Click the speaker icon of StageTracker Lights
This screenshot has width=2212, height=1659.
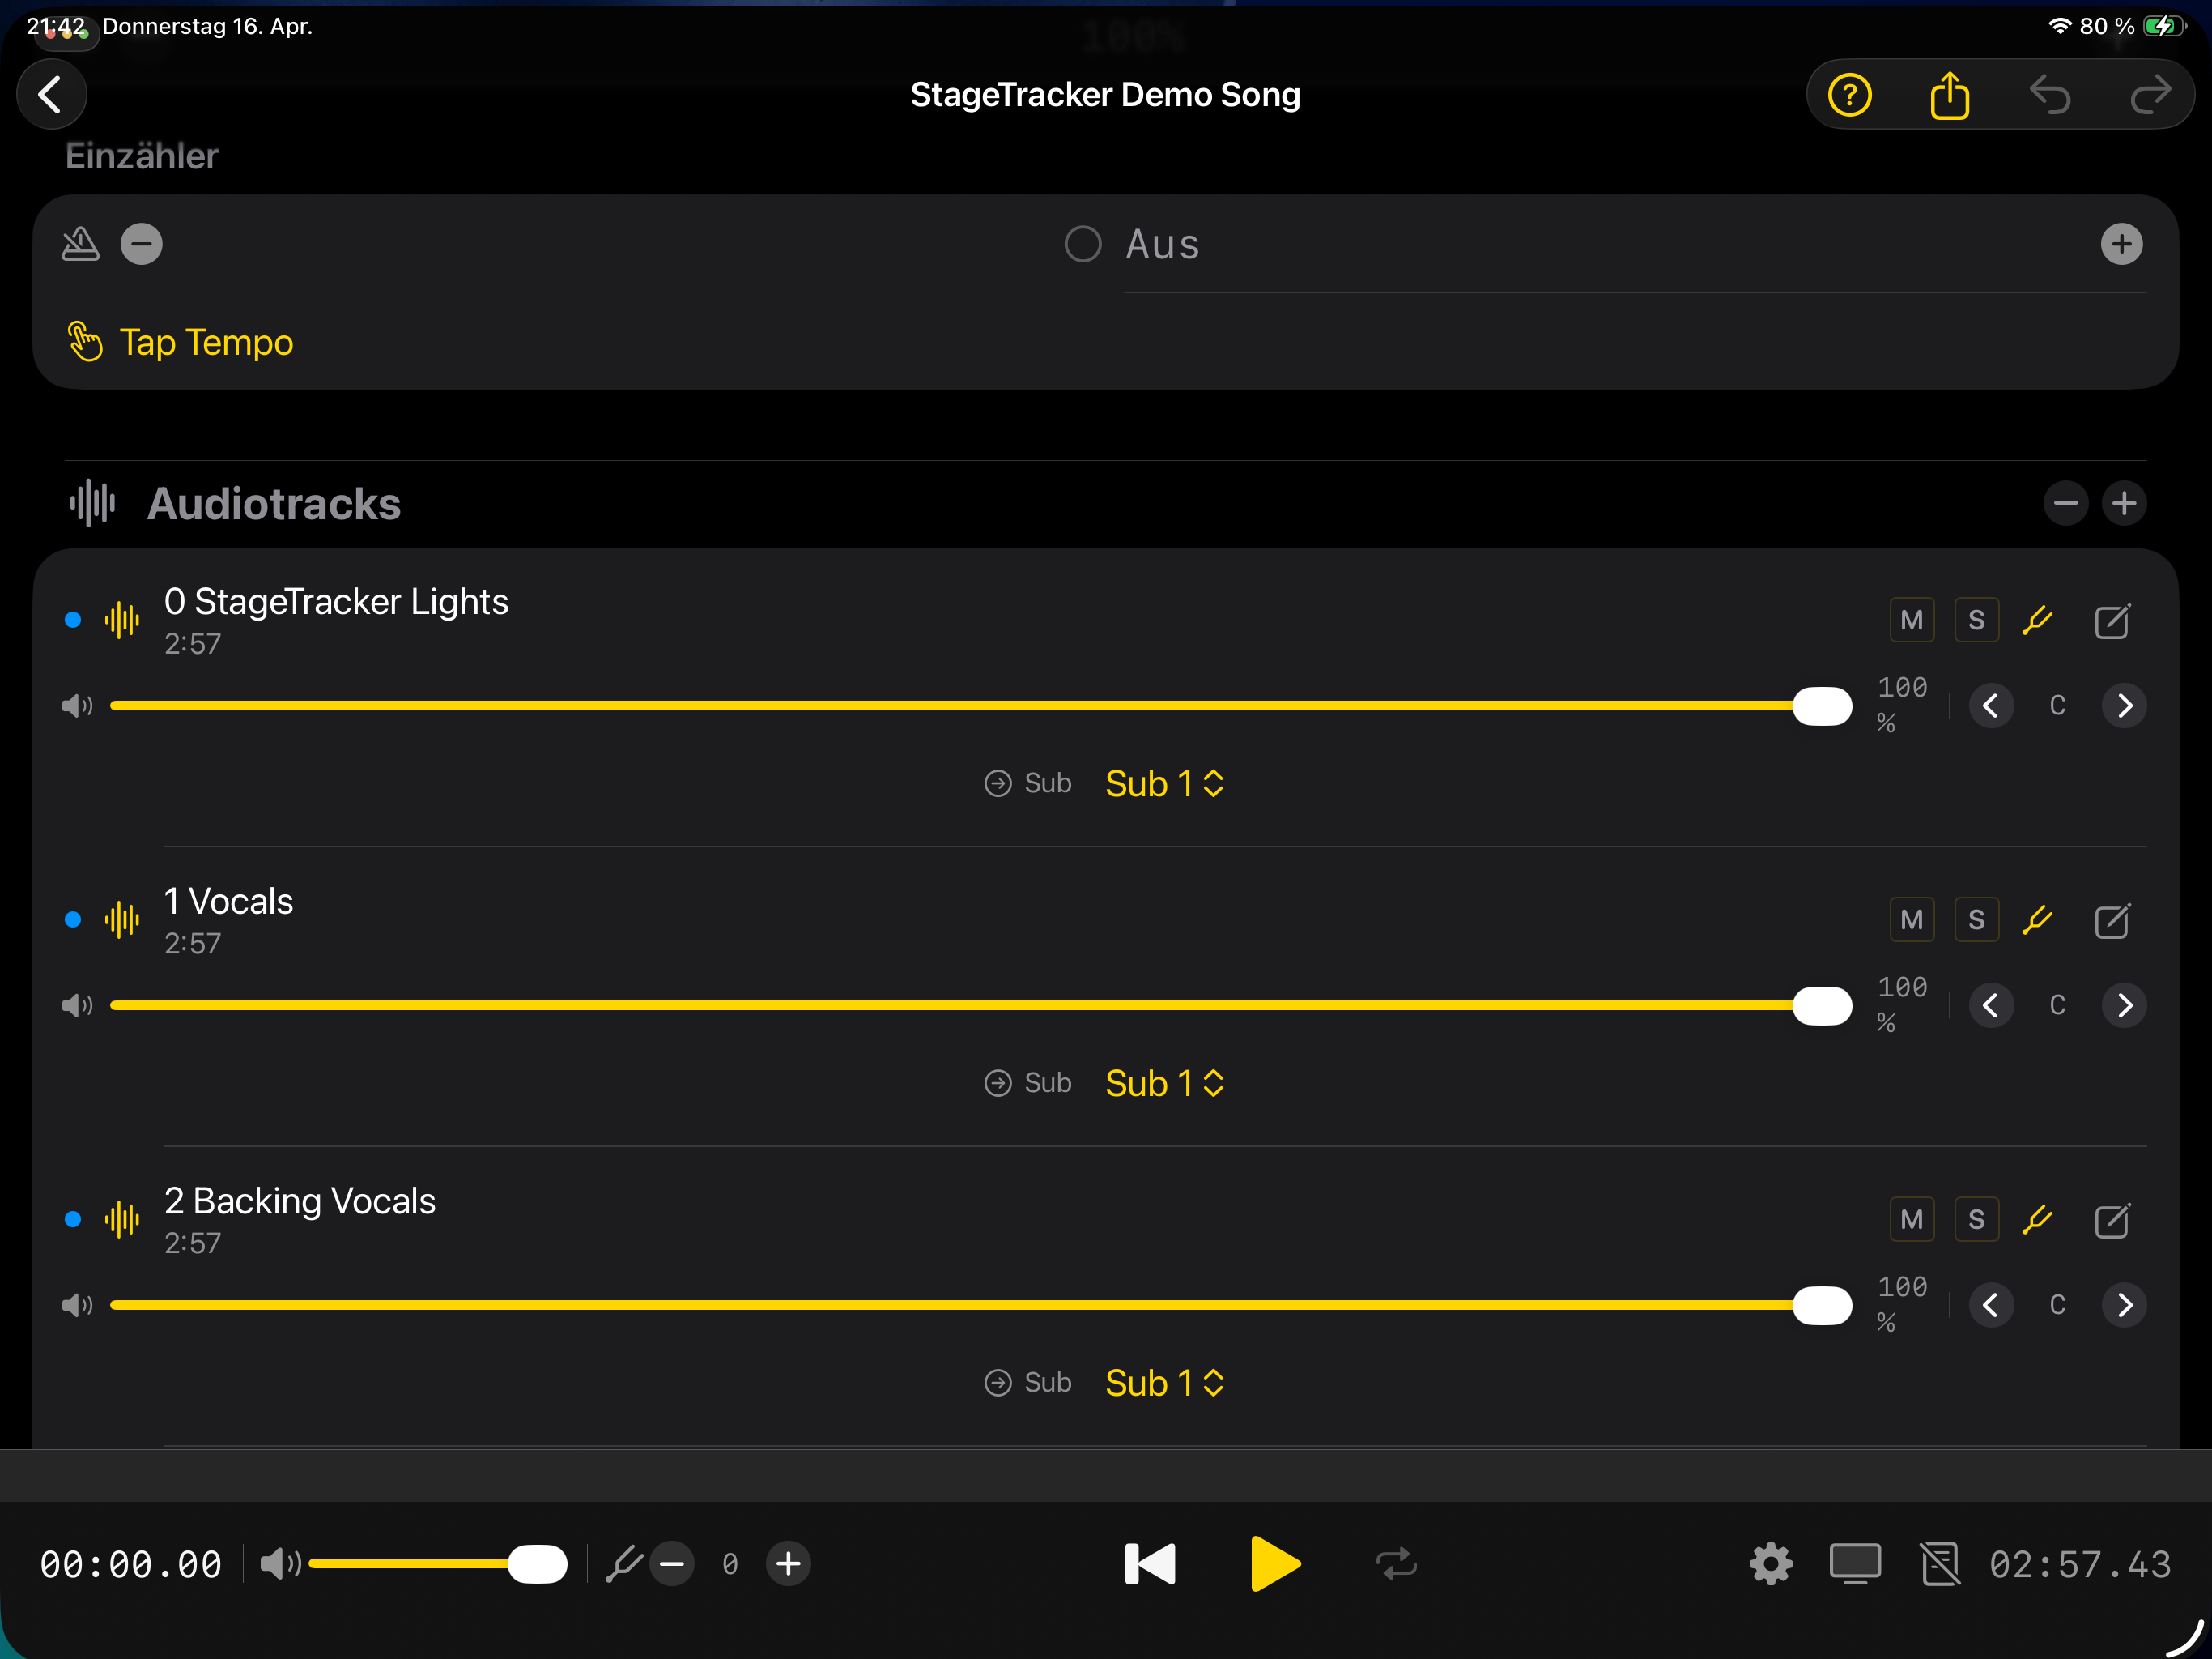pos(77,706)
